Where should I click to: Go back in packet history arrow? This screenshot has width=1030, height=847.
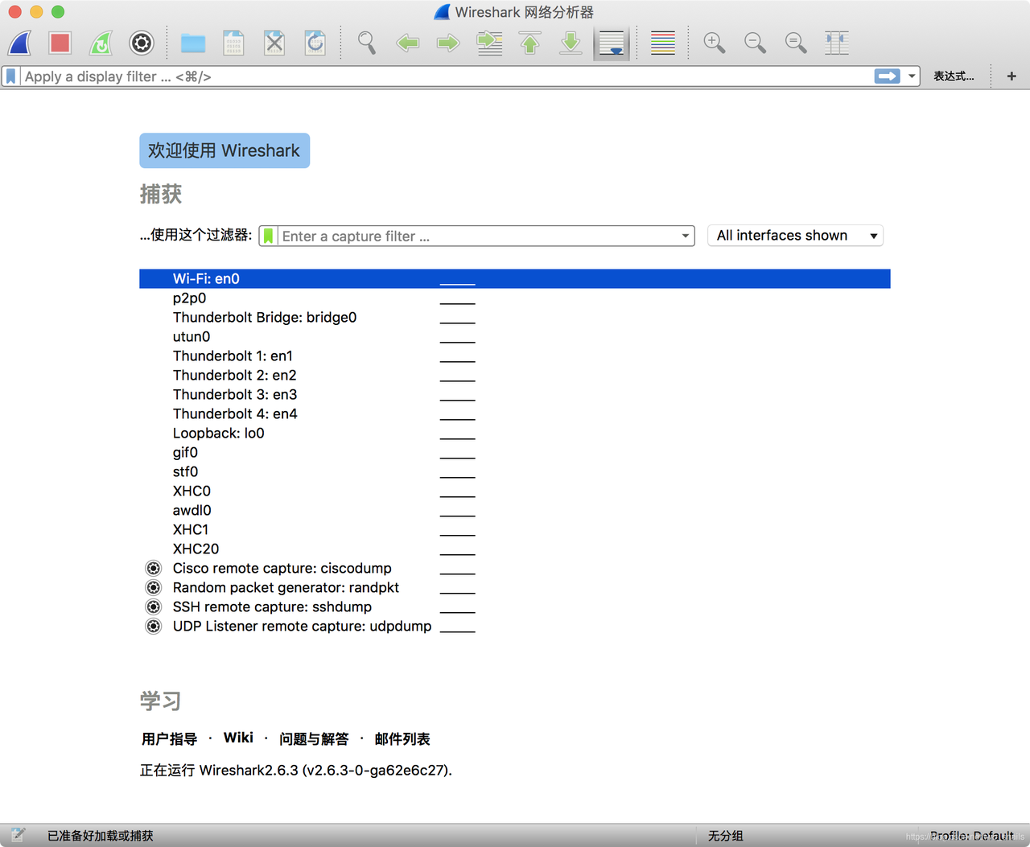coord(408,43)
